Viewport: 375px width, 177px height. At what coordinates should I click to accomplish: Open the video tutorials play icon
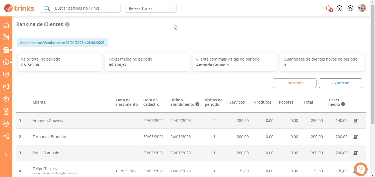point(350,8)
